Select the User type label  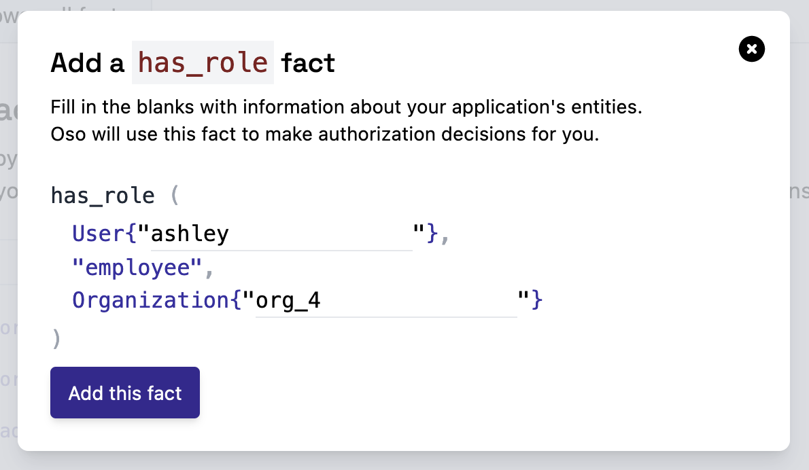point(98,234)
